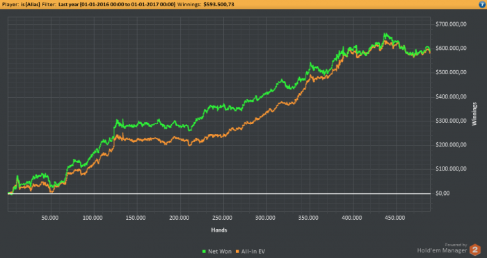Click the 150.000 hands axis label
Viewport: 487px width, 258px height.
[x=136, y=218]
